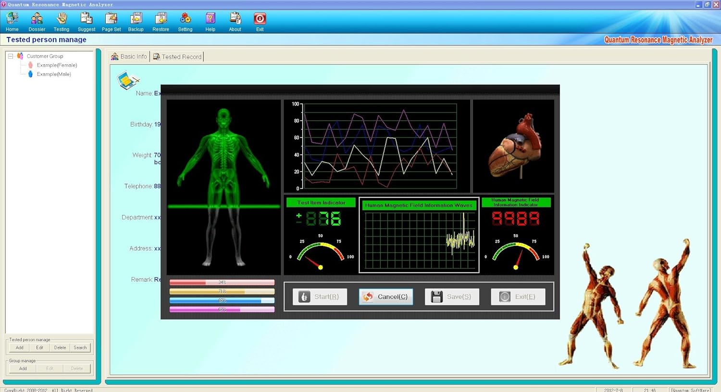The height and width of the screenshot is (392, 721).
Task: Select the Customer Group tree item
Action: [x=45, y=56]
